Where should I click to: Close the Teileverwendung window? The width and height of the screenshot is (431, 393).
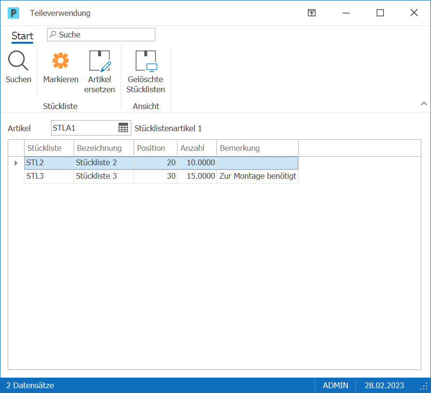pyautogui.click(x=414, y=12)
